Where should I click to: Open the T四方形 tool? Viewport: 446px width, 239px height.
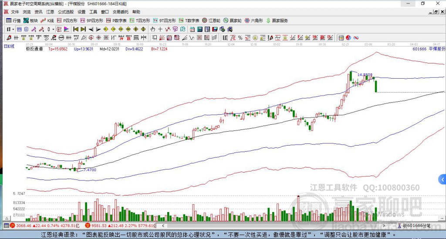pos(140,20)
